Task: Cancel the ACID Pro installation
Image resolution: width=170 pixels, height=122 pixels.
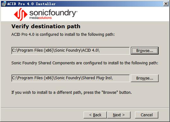Action: coord(147,115)
